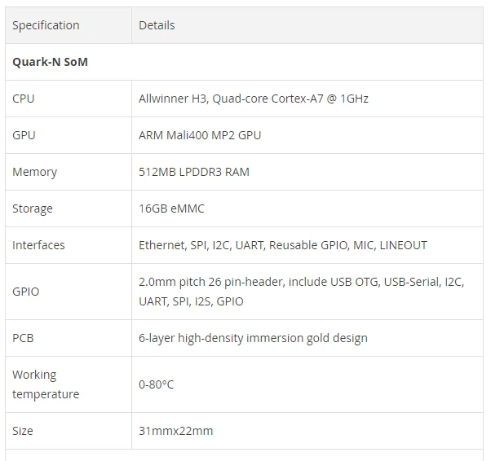Select the 16GB eMMC cell
The image size is (491, 461).
click(171, 209)
